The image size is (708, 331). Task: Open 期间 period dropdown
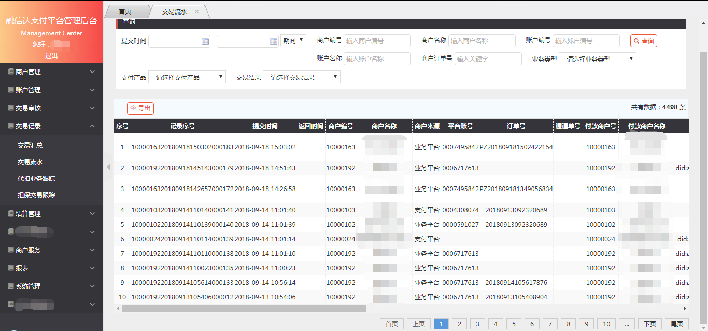tap(293, 40)
